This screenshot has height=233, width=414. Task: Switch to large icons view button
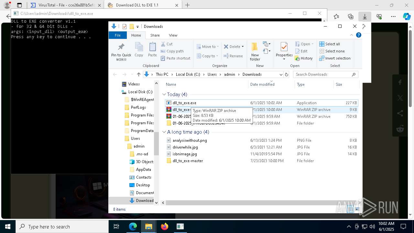[x=357, y=209]
